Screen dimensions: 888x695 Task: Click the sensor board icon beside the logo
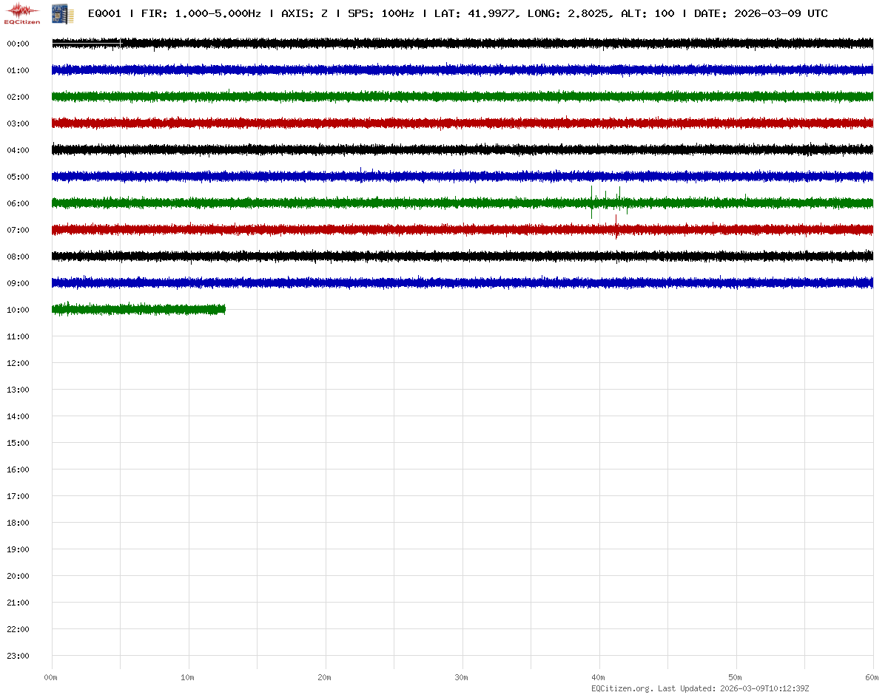click(x=58, y=13)
